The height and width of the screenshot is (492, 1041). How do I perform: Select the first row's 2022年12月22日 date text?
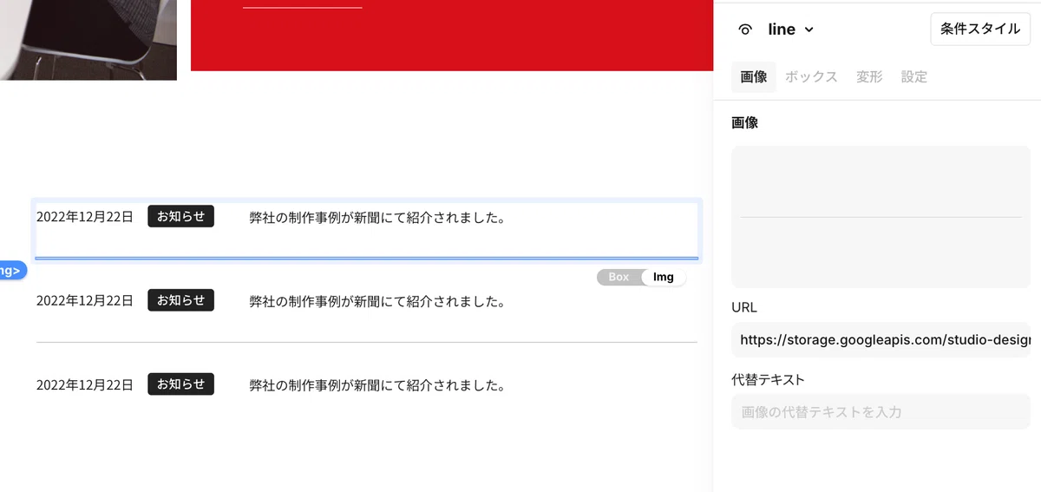pos(85,217)
